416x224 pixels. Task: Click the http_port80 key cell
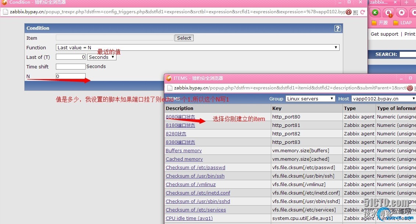307,117
